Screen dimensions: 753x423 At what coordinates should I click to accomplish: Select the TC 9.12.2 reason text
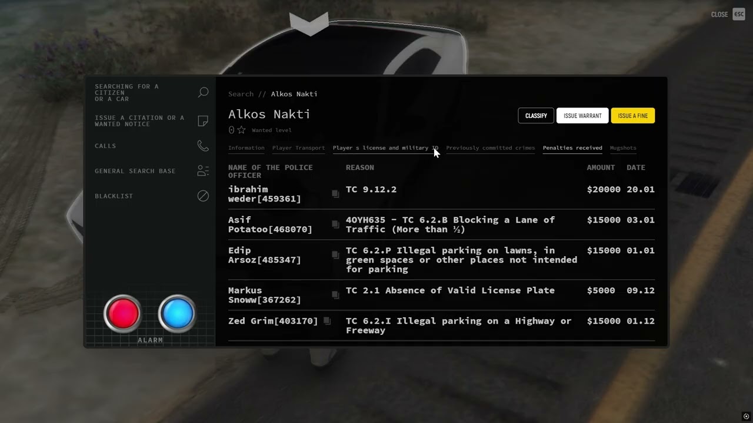[371, 189]
